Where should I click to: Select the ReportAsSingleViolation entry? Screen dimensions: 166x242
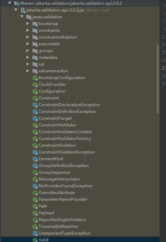[x=62, y=220]
